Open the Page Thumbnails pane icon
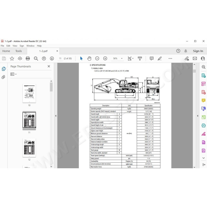The height and width of the screenshot is (207, 207). (4, 69)
